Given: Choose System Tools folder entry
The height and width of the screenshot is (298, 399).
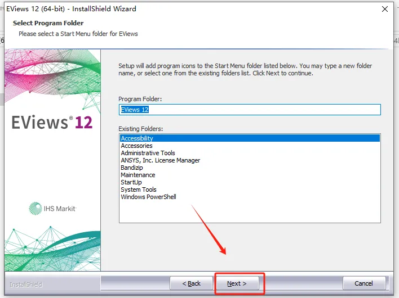Looking at the screenshot, I should [250, 189].
